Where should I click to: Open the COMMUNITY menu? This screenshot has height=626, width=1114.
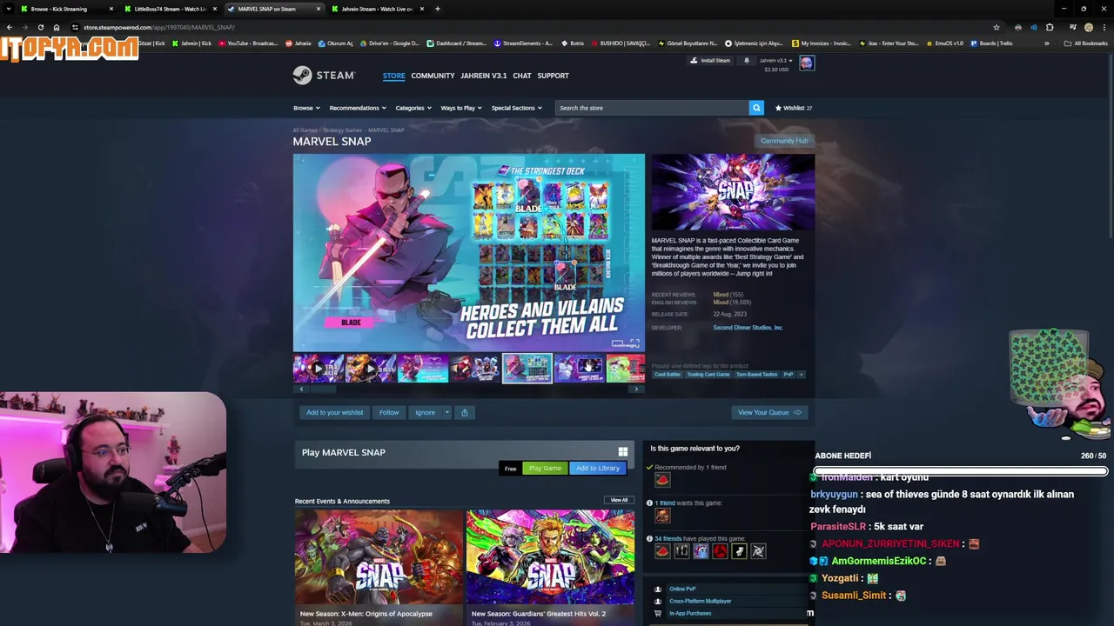(x=433, y=76)
